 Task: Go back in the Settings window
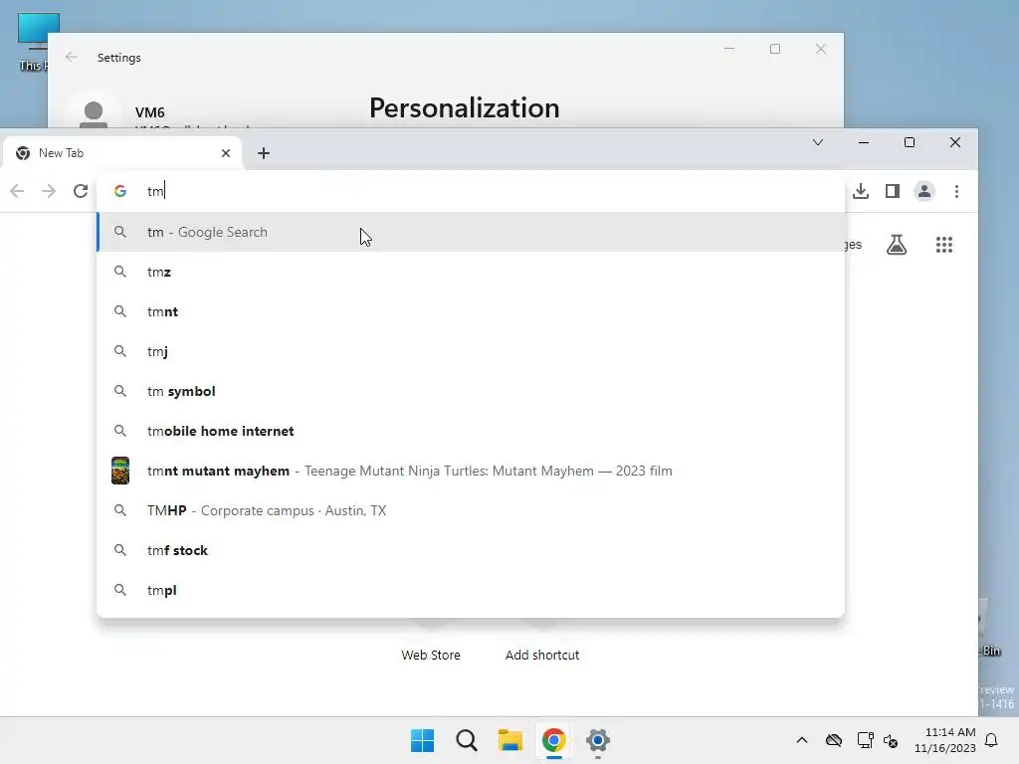pyautogui.click(x=72, y=57)
